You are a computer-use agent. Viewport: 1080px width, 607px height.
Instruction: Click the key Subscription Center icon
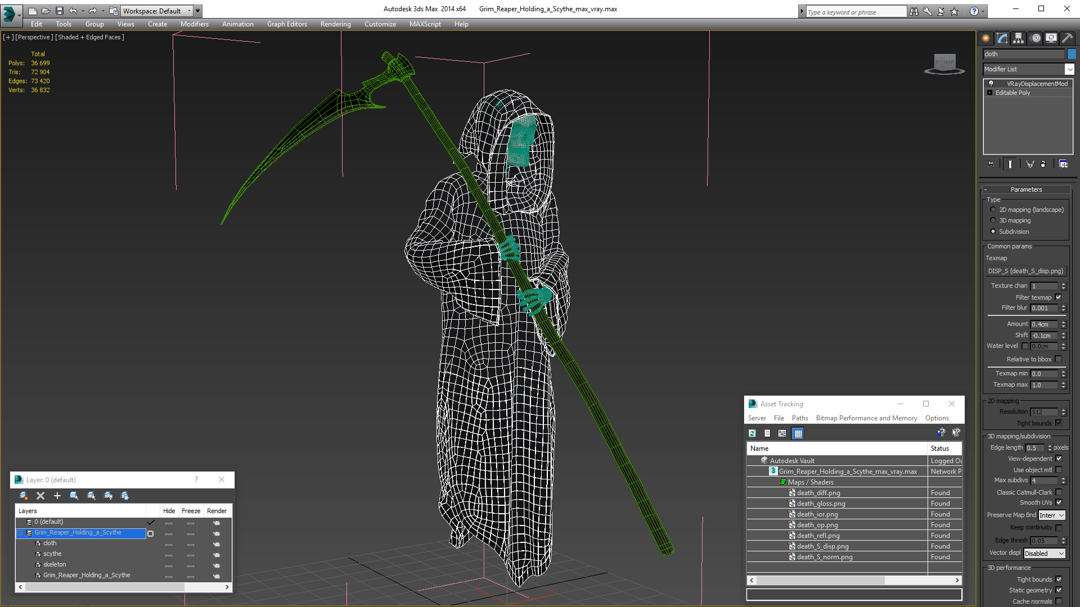(x=927, y=11)
